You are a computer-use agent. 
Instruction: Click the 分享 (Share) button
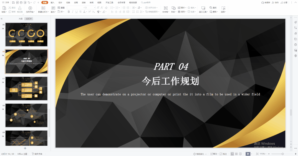coord(284,2)
